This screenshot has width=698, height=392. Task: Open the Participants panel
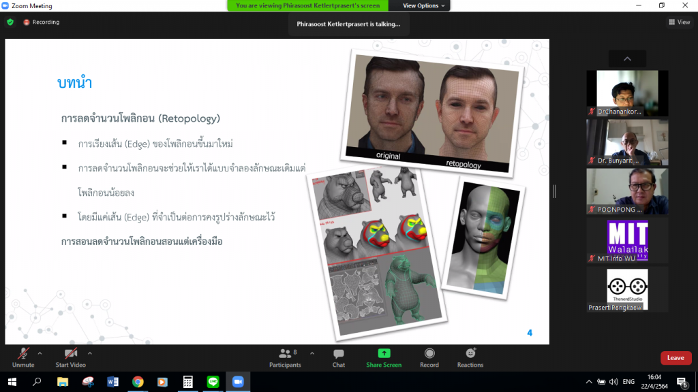pos(285,357)
